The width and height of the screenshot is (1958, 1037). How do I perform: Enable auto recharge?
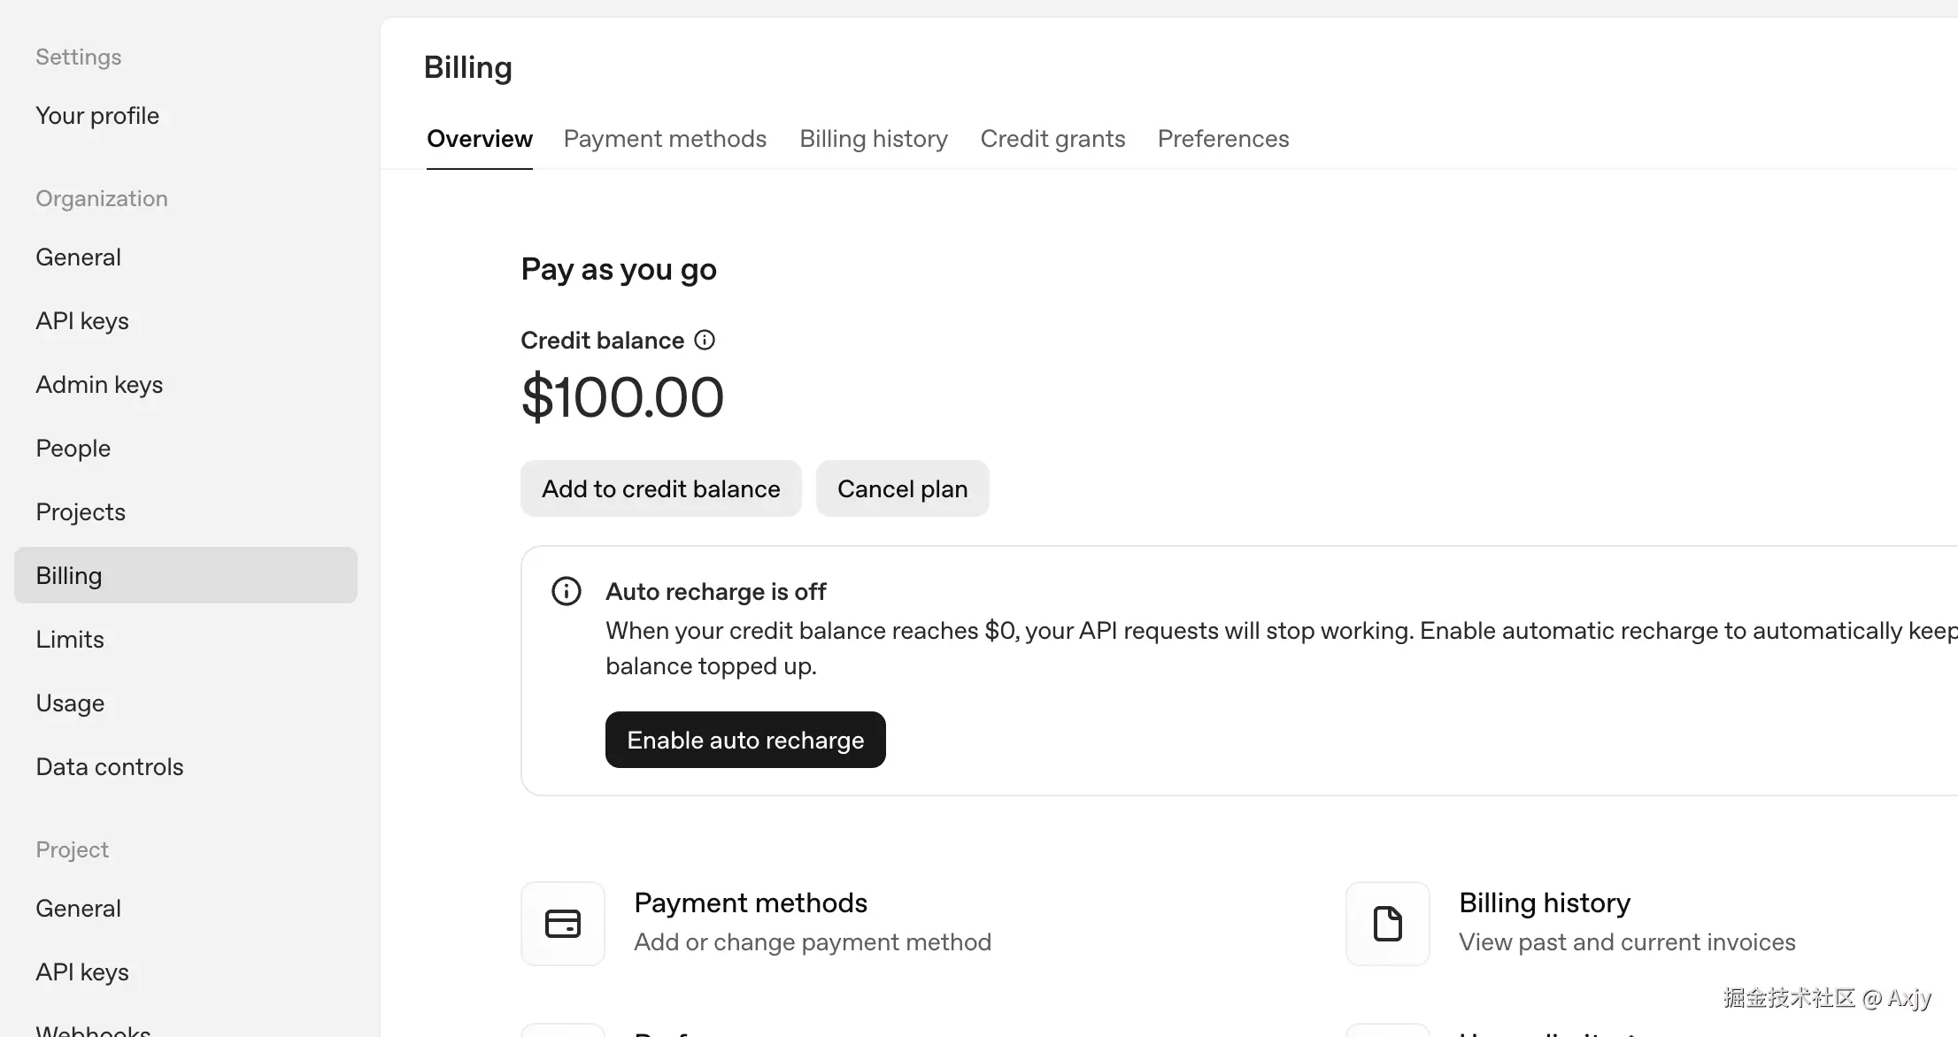click(x=745, y=740)
